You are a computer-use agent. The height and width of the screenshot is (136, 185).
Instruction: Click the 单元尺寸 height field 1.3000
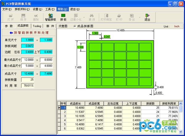pyautogui.click(x=46, y=40)
